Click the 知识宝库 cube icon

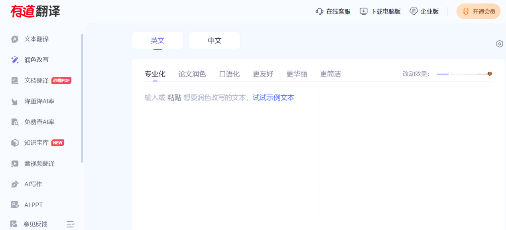pos(15,143)
